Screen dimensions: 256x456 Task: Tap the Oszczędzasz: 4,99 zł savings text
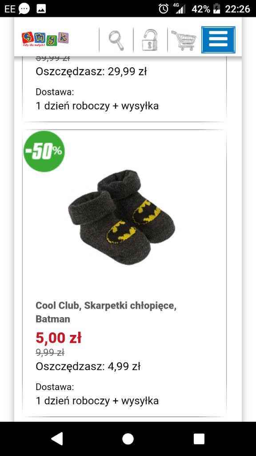coord(88,367)
